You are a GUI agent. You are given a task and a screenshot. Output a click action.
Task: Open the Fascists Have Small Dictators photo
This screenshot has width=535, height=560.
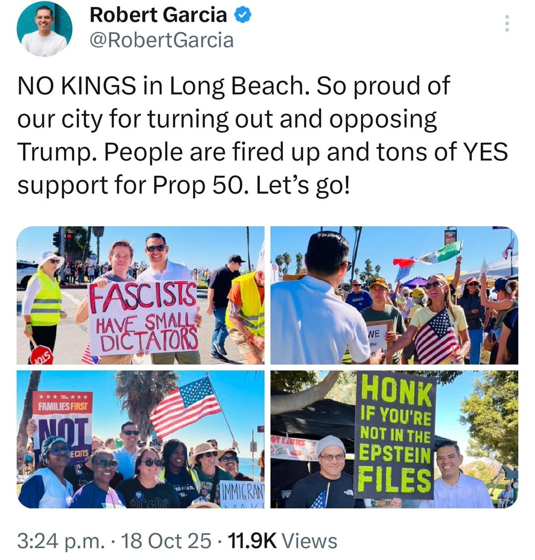(x=141, y=295)
